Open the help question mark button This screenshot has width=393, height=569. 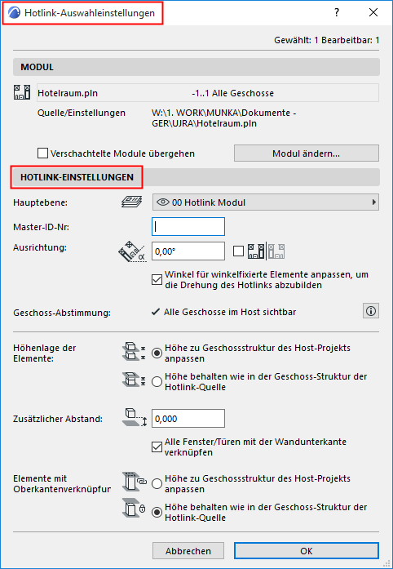tap(337, 13)
